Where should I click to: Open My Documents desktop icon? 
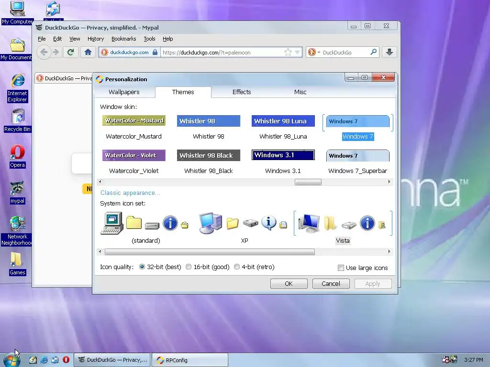tap(17, 49)
